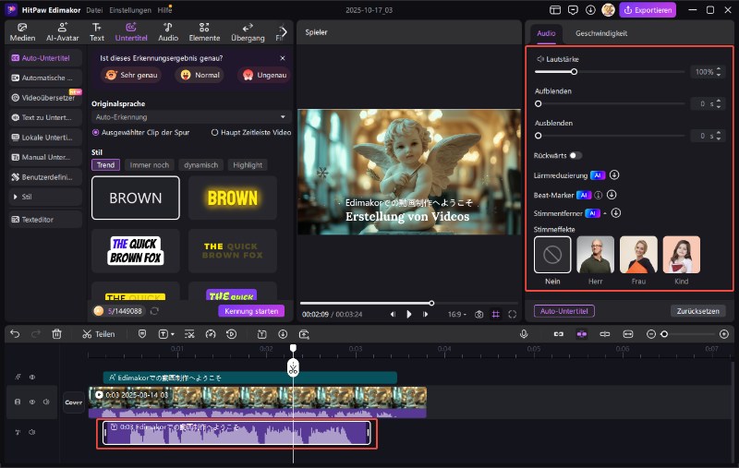Step to next frame in player
Image resolution: width=739 pixels, height=468 pixels.
[425, 314]
